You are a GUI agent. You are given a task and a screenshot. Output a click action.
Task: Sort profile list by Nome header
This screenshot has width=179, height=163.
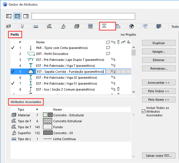click(70, 42)
